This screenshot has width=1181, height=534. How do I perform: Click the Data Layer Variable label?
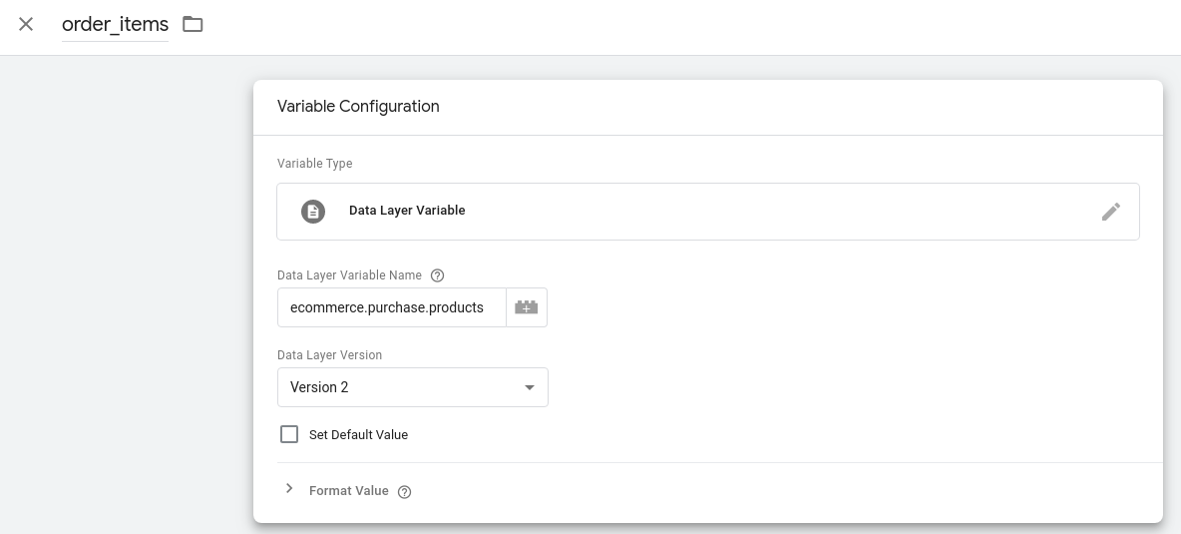pos(407,211)
